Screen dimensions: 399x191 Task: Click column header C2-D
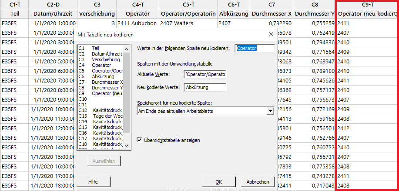(x=53, y=4)
